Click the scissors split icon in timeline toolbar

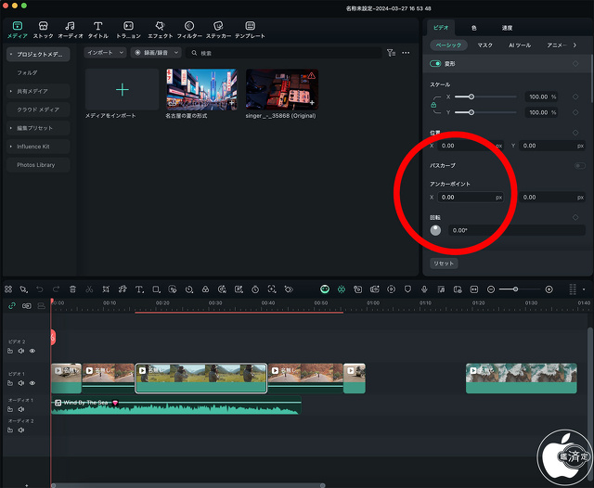pyautogui.click(x=89, y=289)
